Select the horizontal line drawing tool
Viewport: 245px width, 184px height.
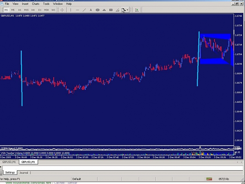tap(77, 10)
